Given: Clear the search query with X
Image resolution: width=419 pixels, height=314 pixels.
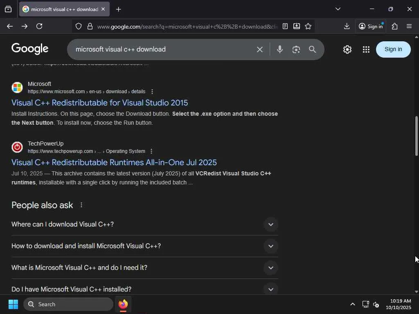Looking at the screenshot, I should (x=260, y=49).
